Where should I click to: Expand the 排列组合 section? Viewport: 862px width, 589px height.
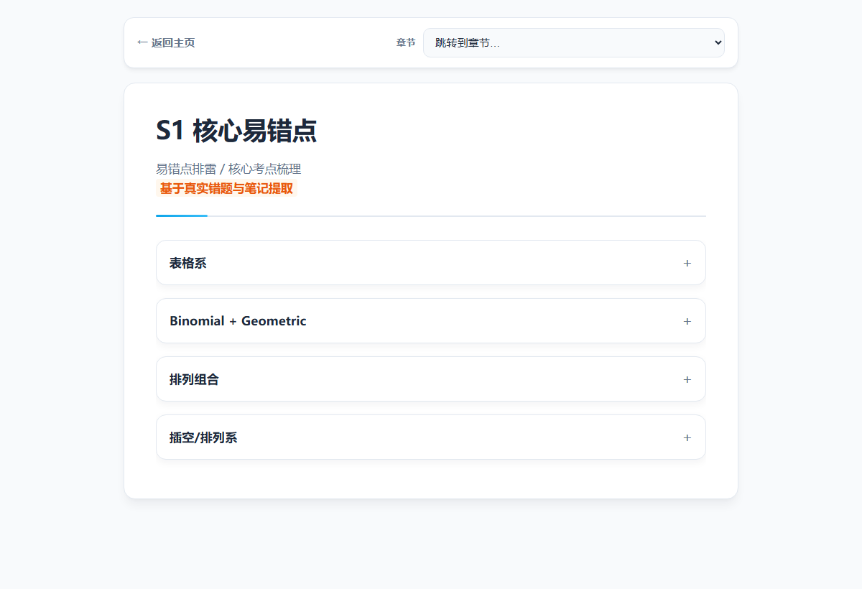pyautogui.click(x=431, y=379)
